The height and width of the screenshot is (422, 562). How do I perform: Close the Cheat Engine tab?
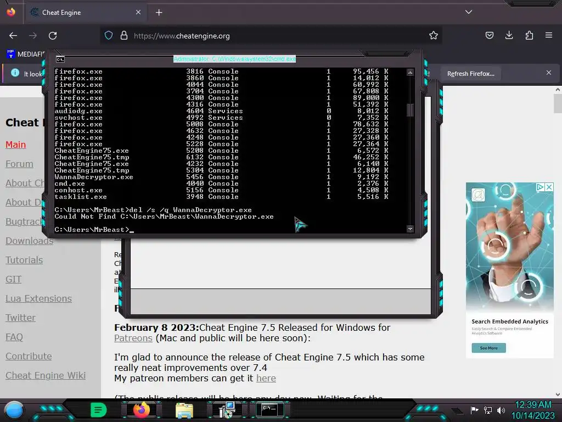click(138, 13)
